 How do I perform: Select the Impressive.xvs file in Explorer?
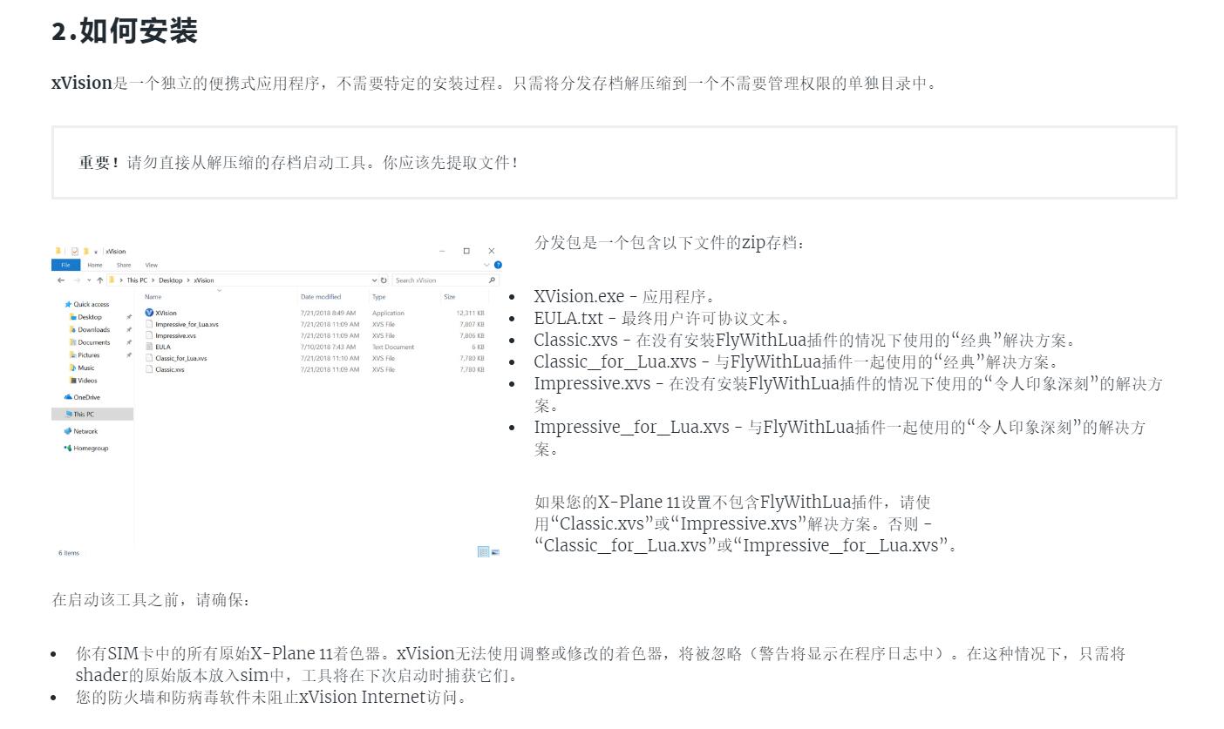coord(171,335)
